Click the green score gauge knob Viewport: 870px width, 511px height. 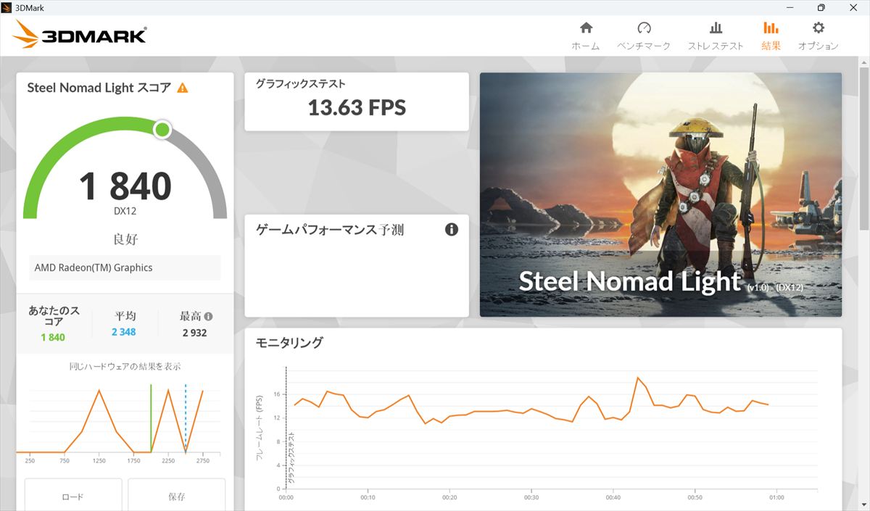tap(162, 130)
